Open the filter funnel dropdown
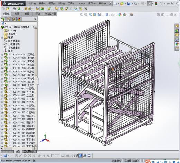This screenshot has width=180, height=163. point(4,24)
